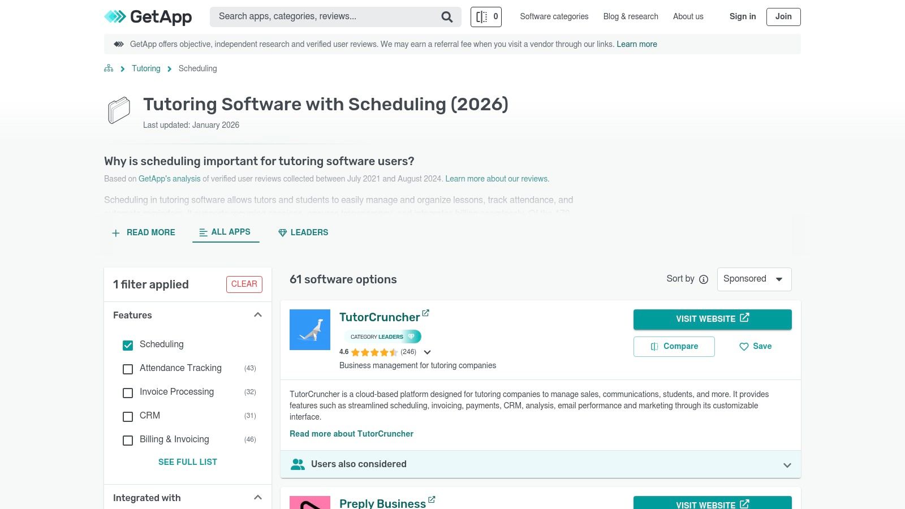Enable the Attendance Tracking filter
This screenshot has height=509, width=905.
[127, 369]
